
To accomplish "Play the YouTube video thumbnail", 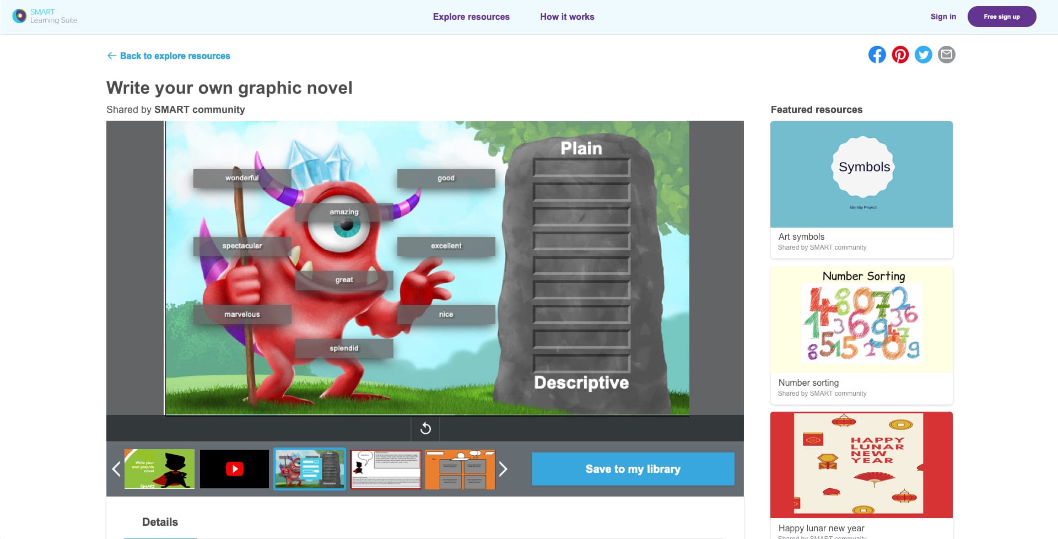I will coord(234,469).
